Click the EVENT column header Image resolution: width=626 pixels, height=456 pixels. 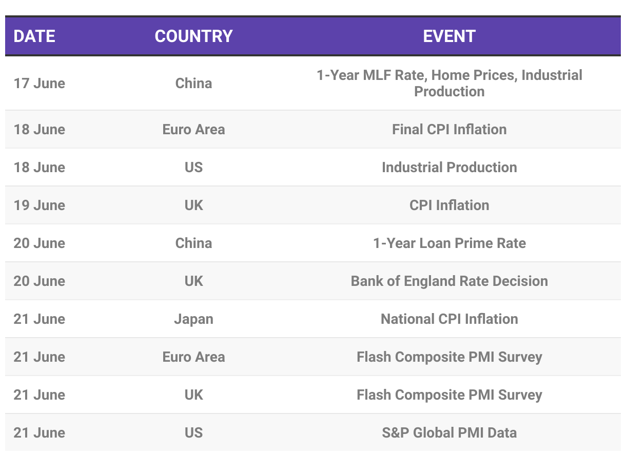point(449,36)
